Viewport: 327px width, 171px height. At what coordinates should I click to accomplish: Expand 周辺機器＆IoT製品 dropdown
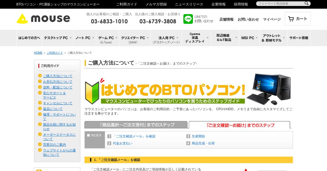tap(225, 38)
